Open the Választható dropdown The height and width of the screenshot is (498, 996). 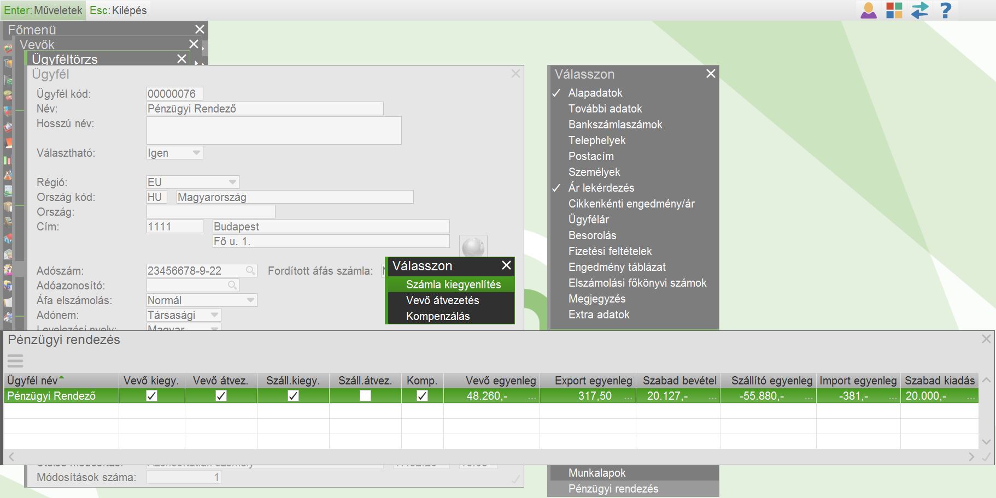(196, 153)
